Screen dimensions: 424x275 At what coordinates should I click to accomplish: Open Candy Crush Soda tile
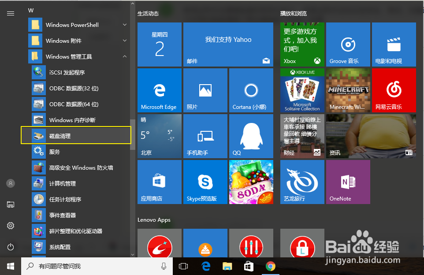pyautogui.click(x=251, y=182)
